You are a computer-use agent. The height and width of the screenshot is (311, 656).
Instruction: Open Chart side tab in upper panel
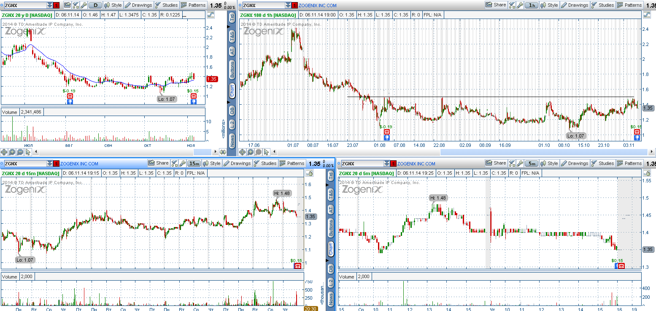pos(232,91)
